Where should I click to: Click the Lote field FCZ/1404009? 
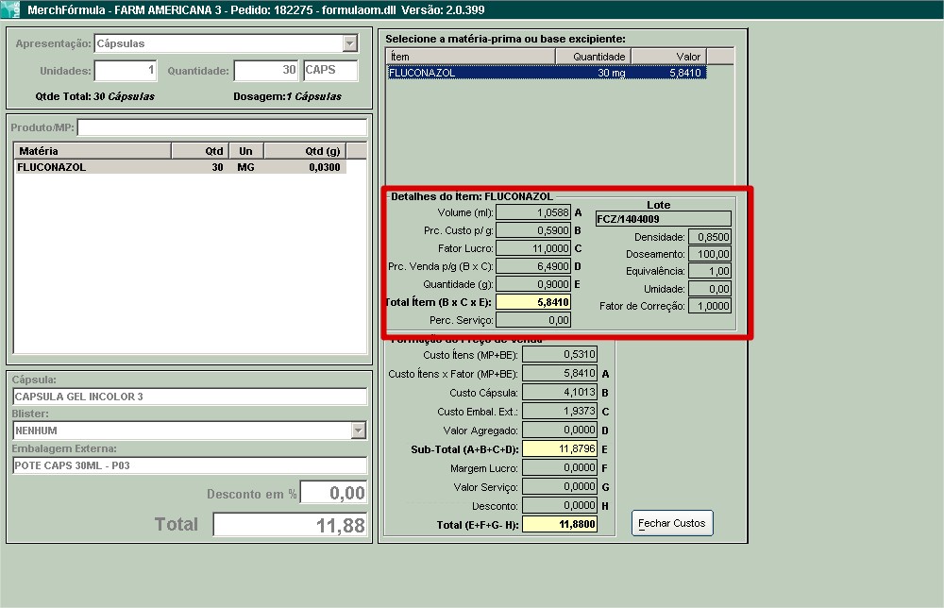[x=663, y=219]
